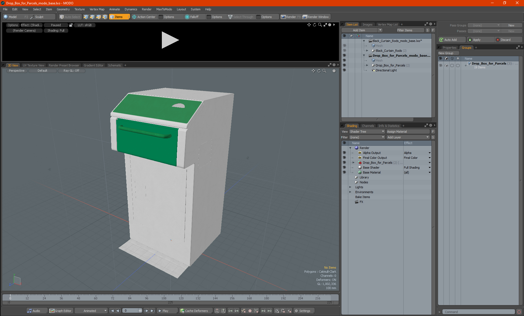
Task: Click the record keyframe circle icon
Action: (250, 311)
